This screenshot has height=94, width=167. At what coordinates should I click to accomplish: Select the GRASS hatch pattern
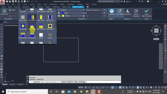pos(41,36)
